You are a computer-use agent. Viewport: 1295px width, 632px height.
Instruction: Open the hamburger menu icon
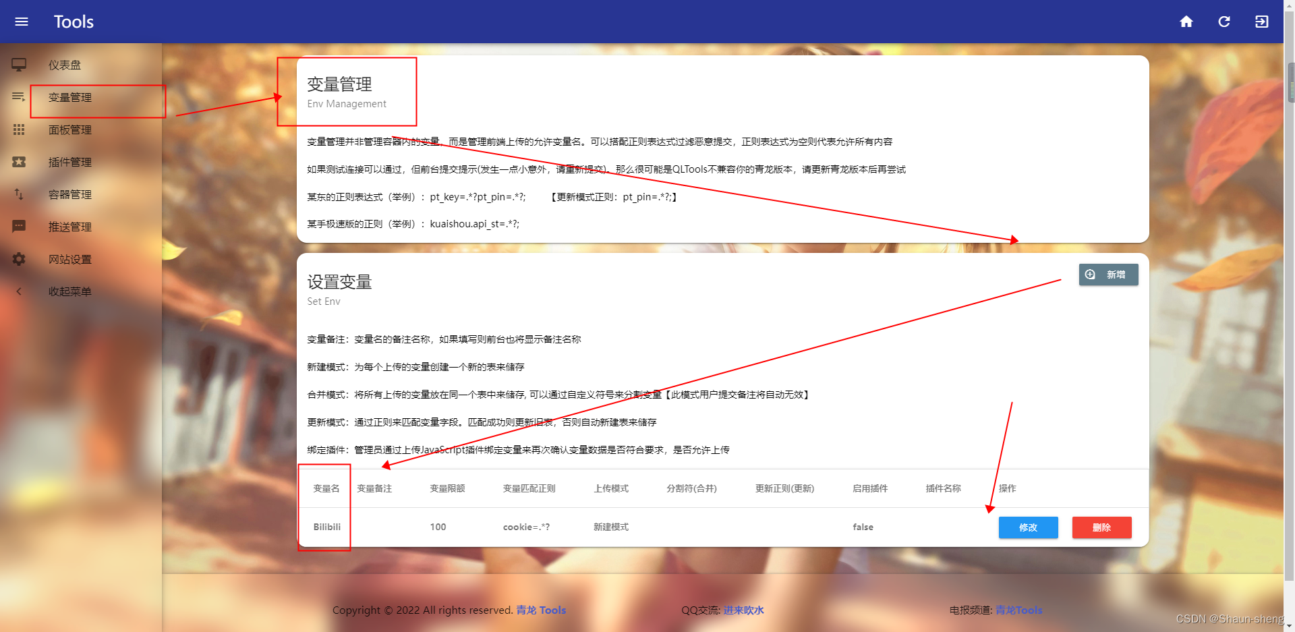pyautogui.click(x=22, y=22)
